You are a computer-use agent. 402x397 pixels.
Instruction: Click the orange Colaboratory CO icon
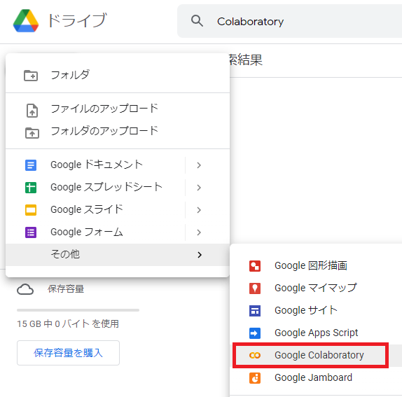coord(255,356)
